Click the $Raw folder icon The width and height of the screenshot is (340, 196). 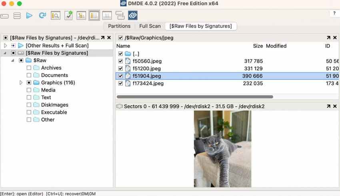coord(29,60)
